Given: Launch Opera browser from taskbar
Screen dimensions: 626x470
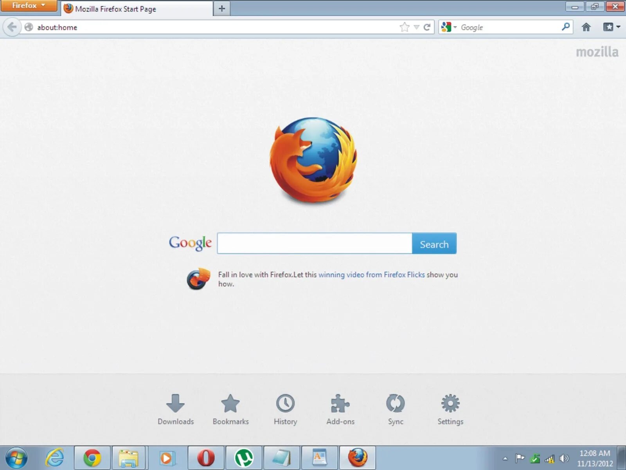Looking at the screenshot, I should 206,457.
